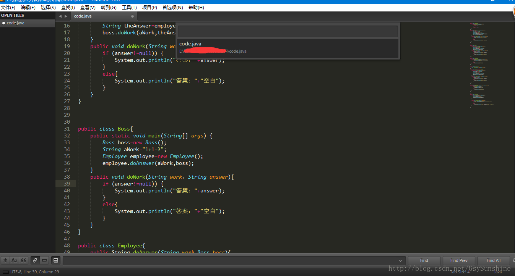
Task: Open the 帮助(H) menu
Action: coord(196,8)
